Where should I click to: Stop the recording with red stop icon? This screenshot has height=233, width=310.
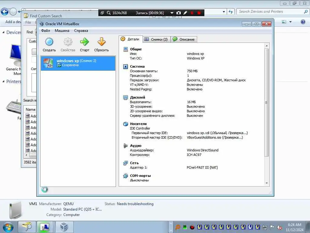(x=199, y=13)
